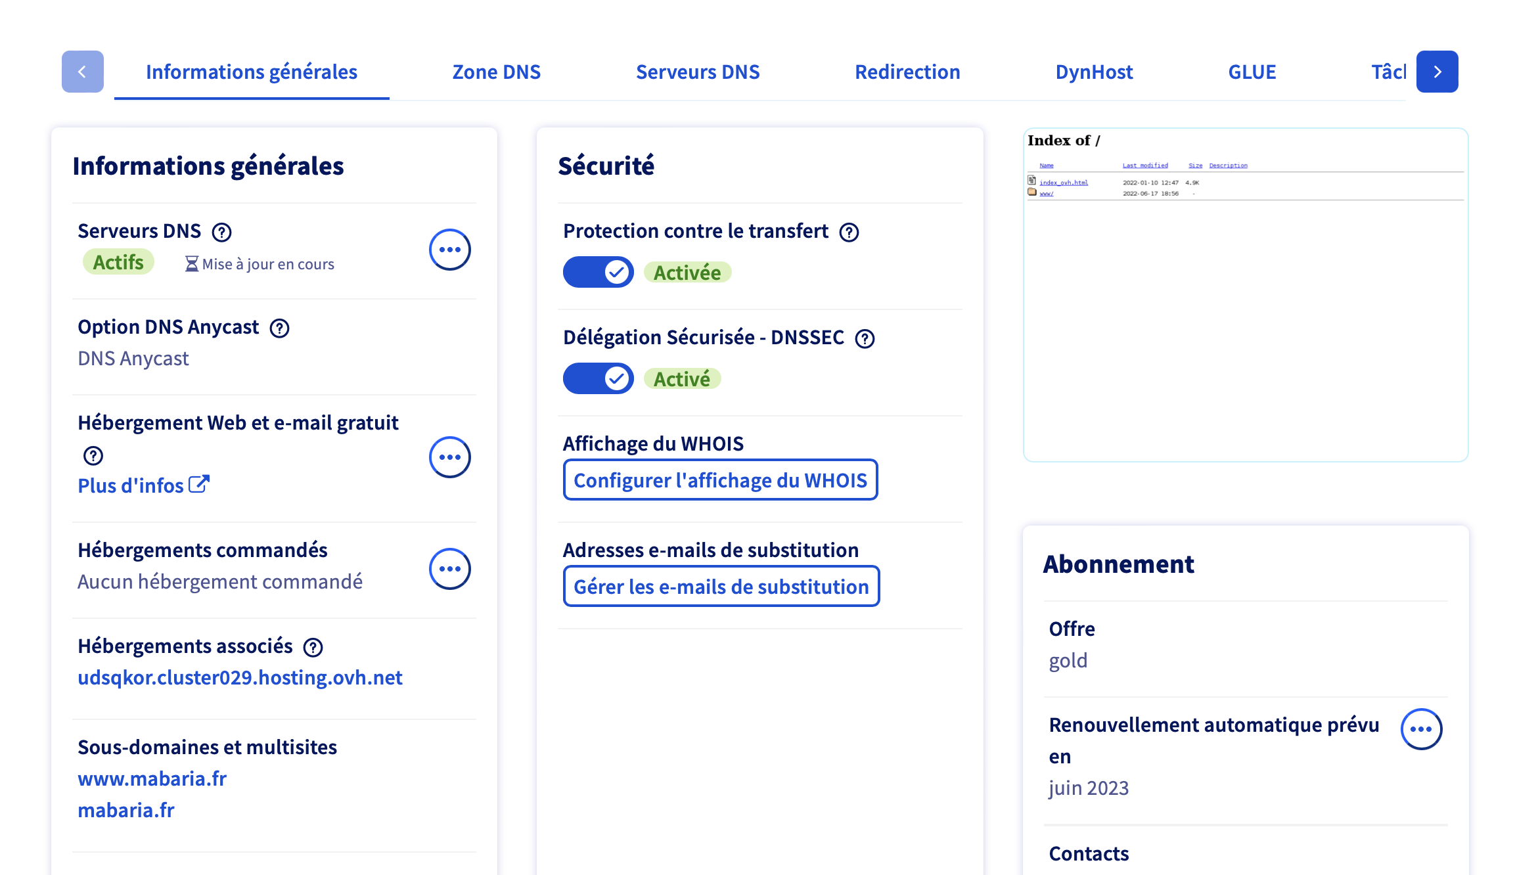This screenshot has height=875, width=1515.
Task: Toggle off the DNSSEC secure delegation switch
Action: click(598, 378)
